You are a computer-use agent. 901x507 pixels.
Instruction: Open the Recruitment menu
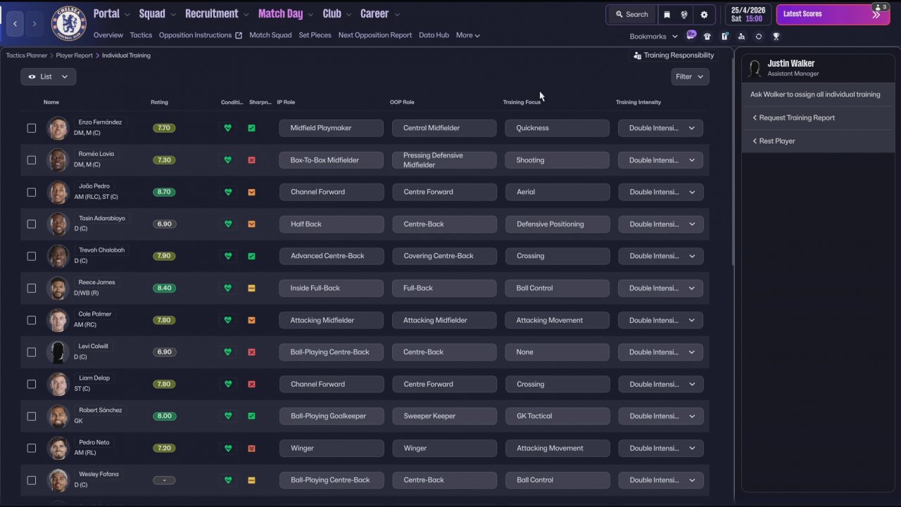coord(217,14)
